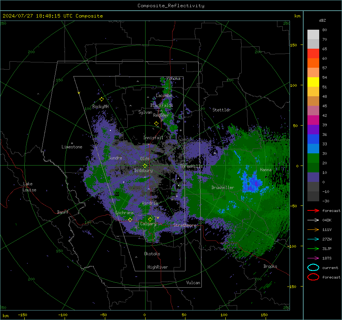Click the yellow diamond marker near Cochrane
Viewport: 342px width, 320px height.
[130, 220]
